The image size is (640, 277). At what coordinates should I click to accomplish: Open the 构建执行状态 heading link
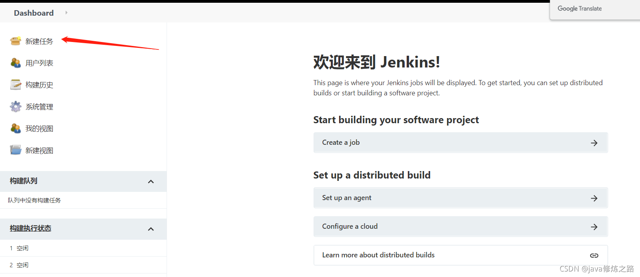pyautogui.click(x=31, y=228)
